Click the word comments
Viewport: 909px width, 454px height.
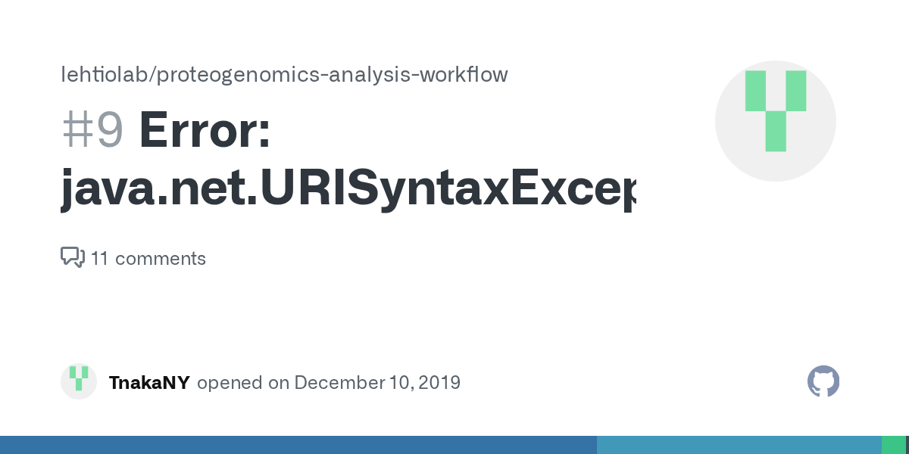161,259
